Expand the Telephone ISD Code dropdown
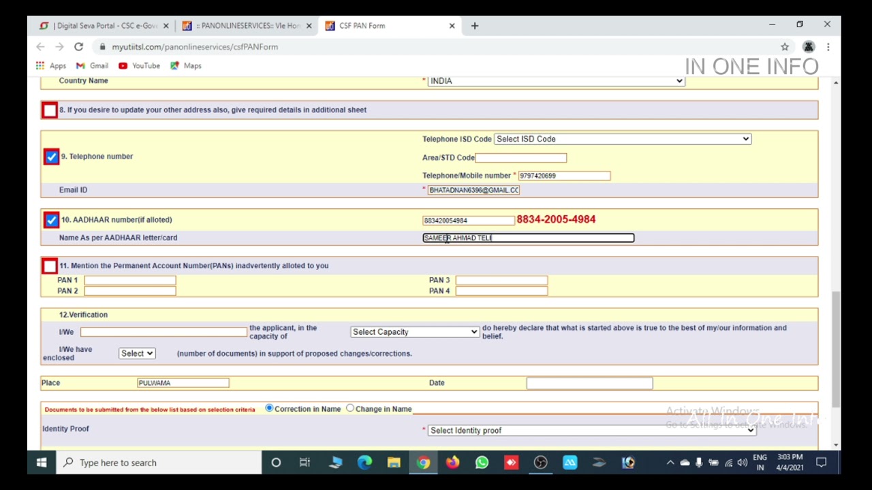This screenshot has width=872, height=490. coord(622,139)
